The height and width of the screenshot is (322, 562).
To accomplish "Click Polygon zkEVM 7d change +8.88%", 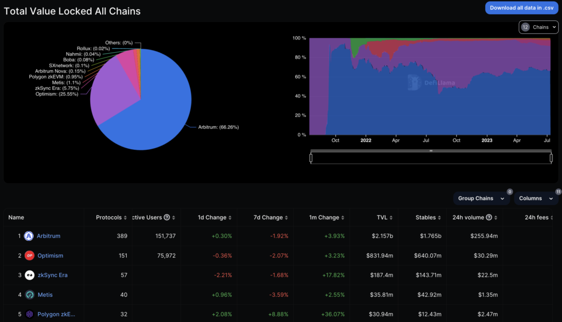I will pyautogui.click(x=278, y=314).
